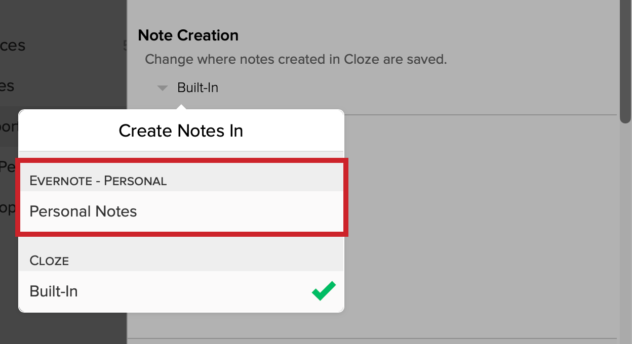Viewport: 632px width, 344px height.
Task: Click the Cloze section header in popup
Action: pos(49,261)
